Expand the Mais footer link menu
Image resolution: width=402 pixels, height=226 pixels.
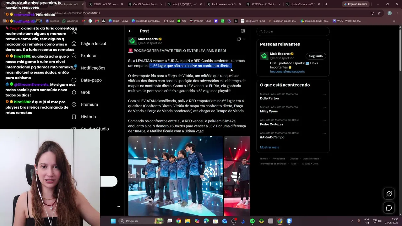click(x=295, y=164)
